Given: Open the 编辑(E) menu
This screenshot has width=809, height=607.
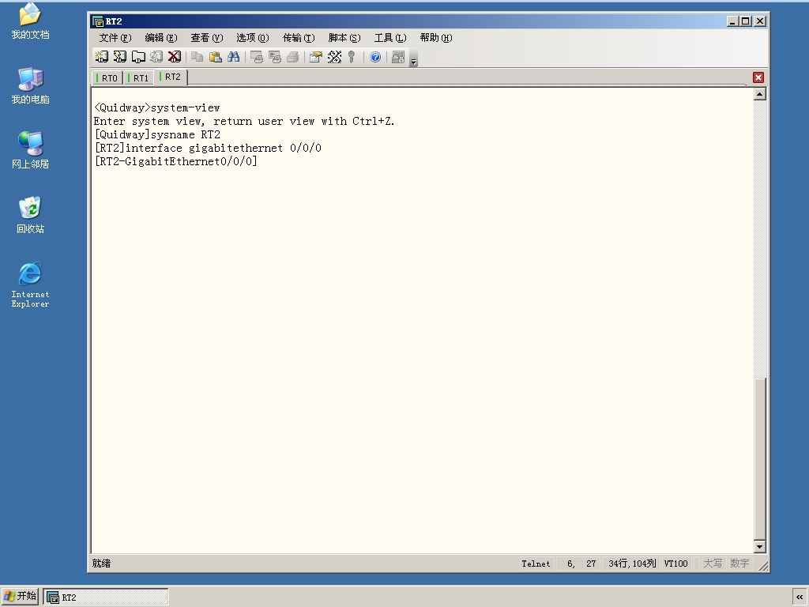Looking at the screenshot, I should [161, 38].
